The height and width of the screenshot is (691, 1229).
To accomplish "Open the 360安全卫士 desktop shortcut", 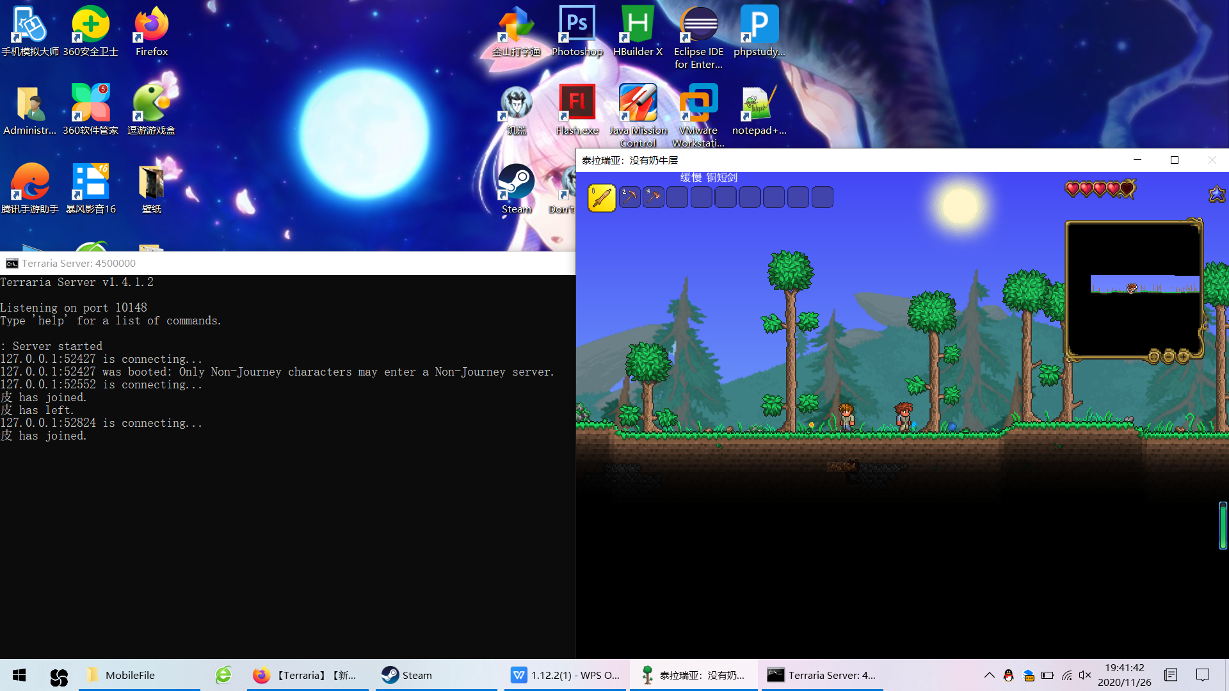I will tap(90, 31).
